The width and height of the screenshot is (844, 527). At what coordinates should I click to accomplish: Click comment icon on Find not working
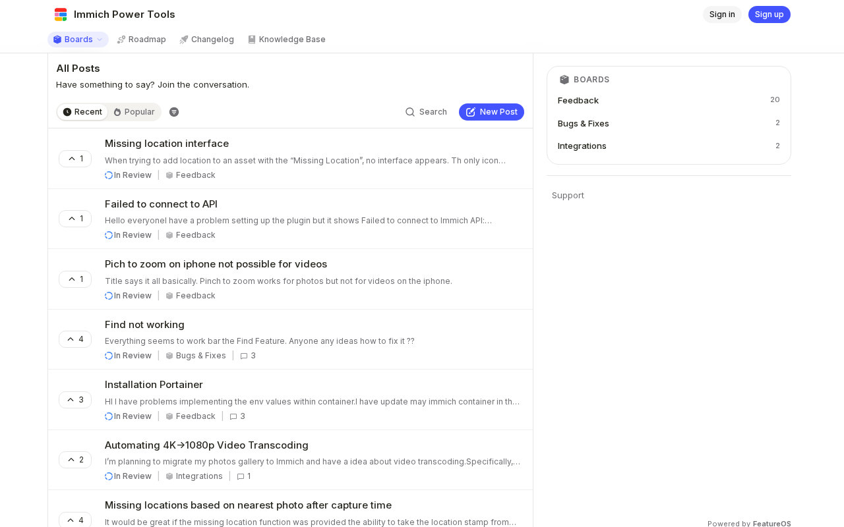(244, 356)
